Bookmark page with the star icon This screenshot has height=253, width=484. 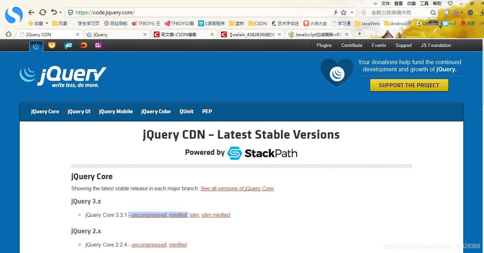[x=344, y=13]
